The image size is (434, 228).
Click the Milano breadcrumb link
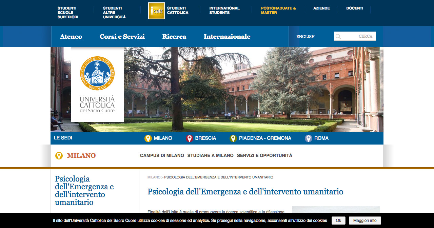click(x=154, y=177)
